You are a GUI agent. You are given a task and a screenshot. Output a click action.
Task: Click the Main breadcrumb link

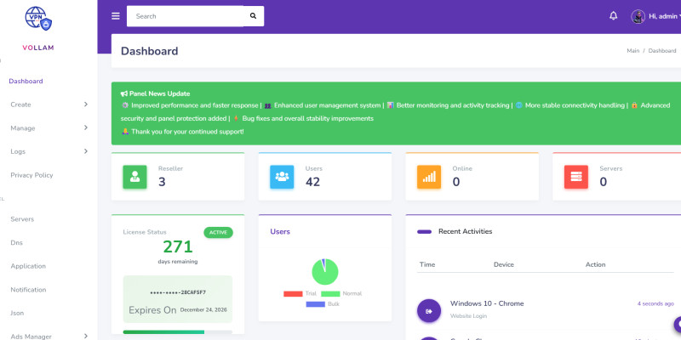click(x=632, y=51)
